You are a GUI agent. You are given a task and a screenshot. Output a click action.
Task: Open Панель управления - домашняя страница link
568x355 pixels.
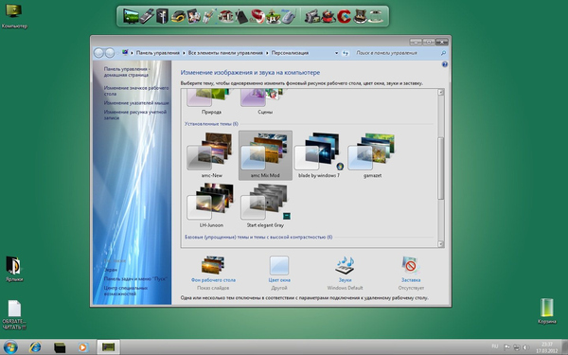127,72
